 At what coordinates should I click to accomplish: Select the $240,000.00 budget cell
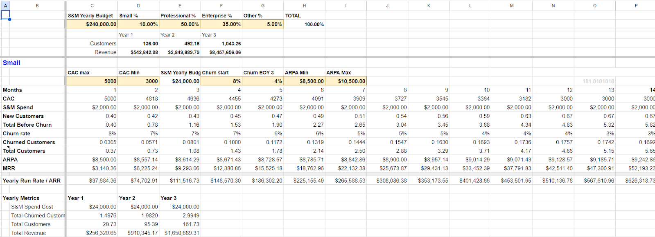[x=92, y=24]
